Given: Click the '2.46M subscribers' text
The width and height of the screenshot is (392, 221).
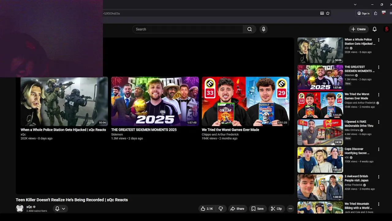Looking at the screenshot, I should (x=37, y=211).
